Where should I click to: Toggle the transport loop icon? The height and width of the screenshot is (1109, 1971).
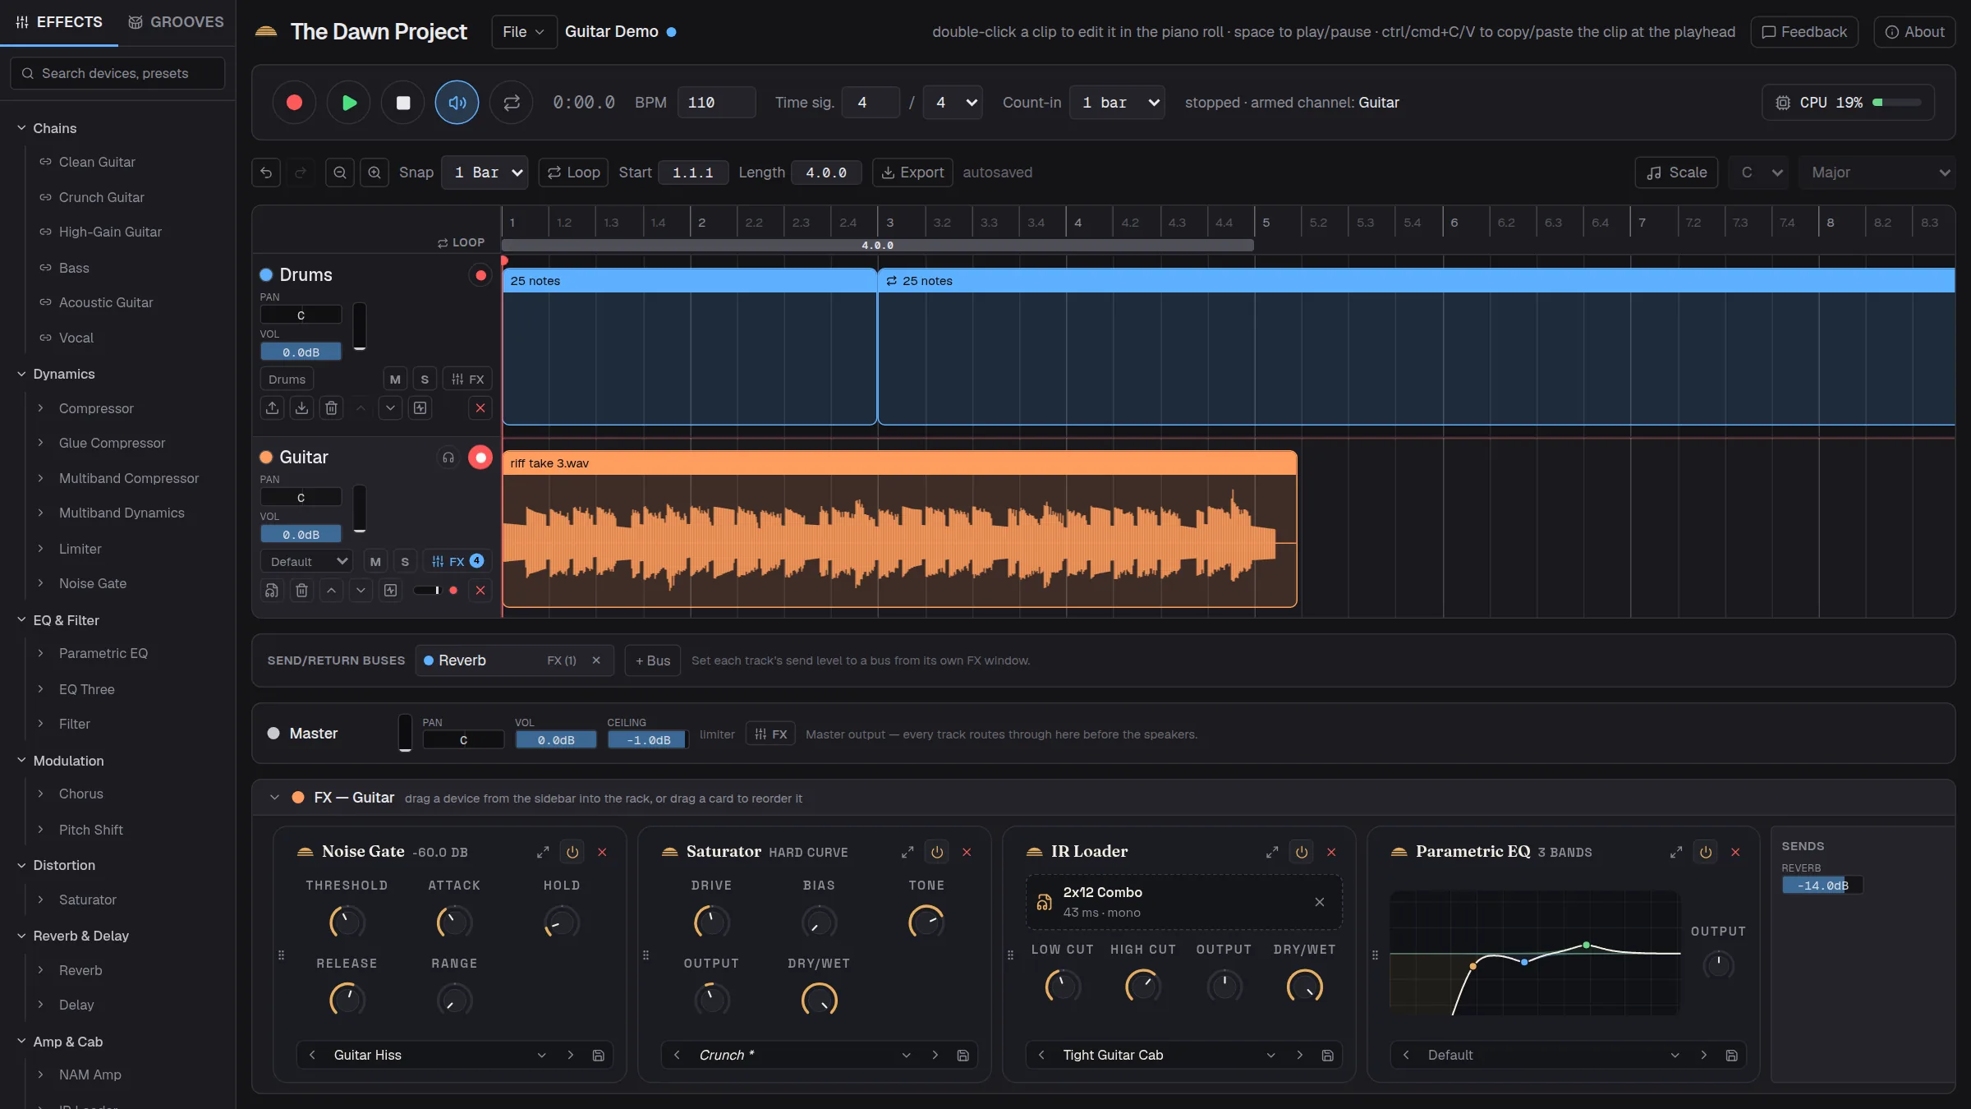point(511,103)
